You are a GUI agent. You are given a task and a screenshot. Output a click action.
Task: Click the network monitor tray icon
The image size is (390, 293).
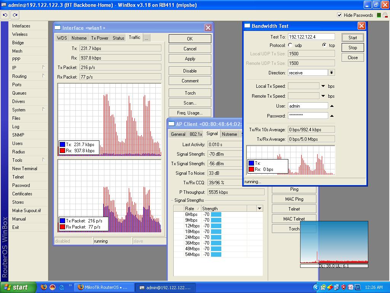pyautogui.click(x=337, y=287)
